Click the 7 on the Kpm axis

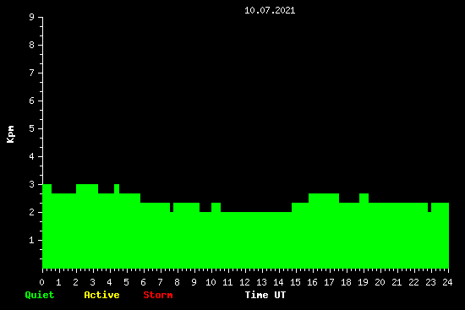point(32,73)
